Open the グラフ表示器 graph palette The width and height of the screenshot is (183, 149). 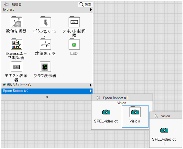tap(45, 67)
